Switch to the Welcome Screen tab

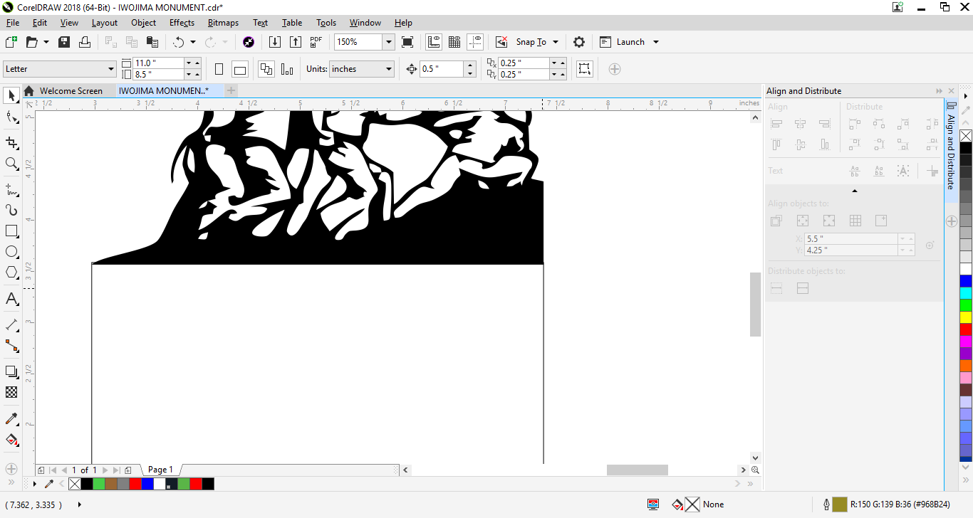(71, 91)
